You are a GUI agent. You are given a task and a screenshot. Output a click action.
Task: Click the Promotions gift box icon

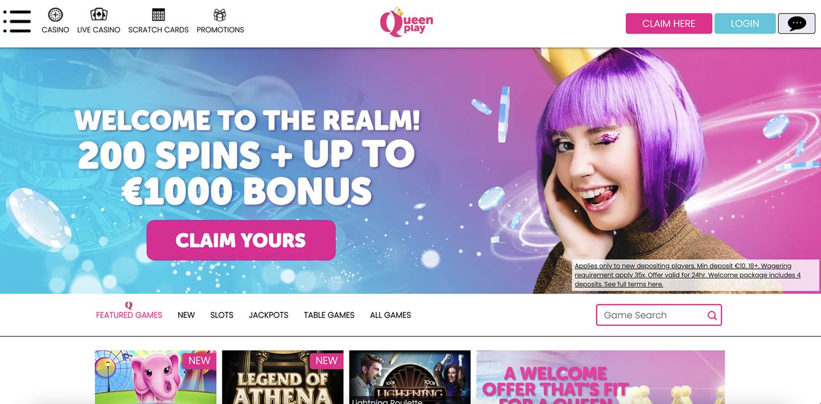pos(220,15)
